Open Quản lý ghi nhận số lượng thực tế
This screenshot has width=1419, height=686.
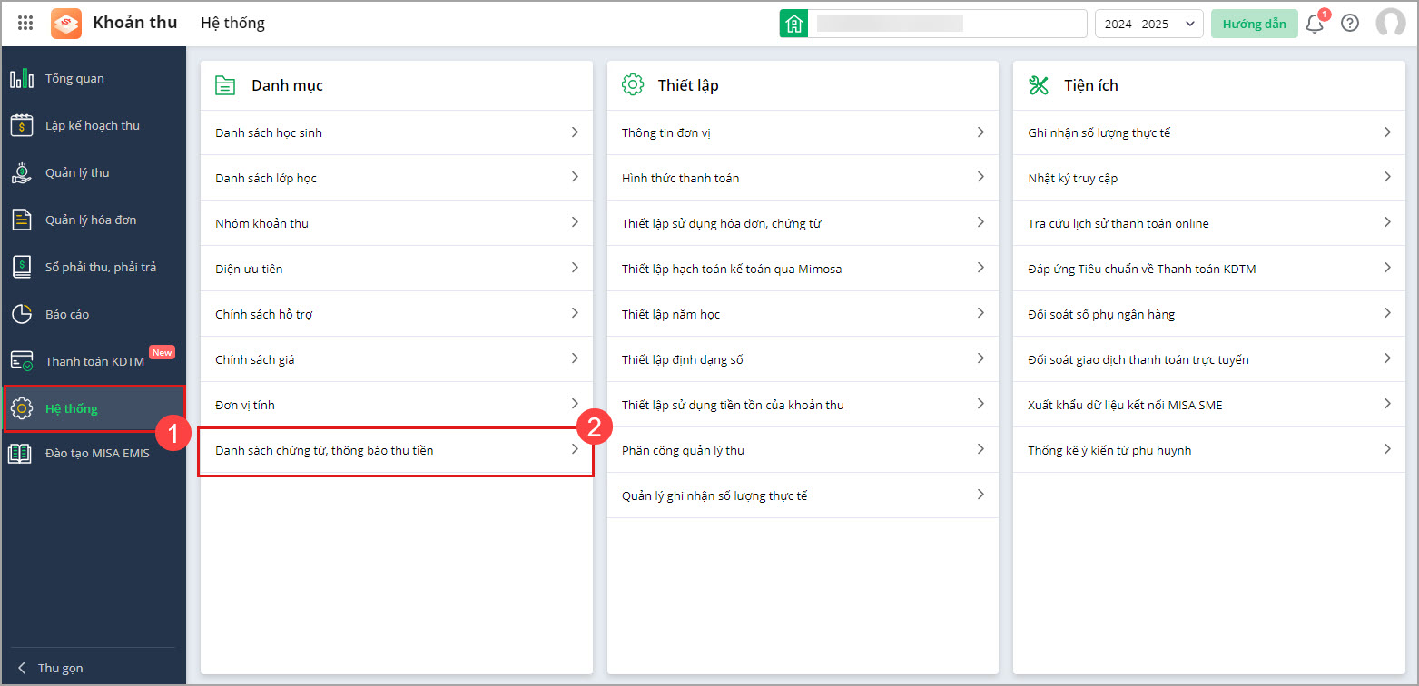(x=803, y=495)
